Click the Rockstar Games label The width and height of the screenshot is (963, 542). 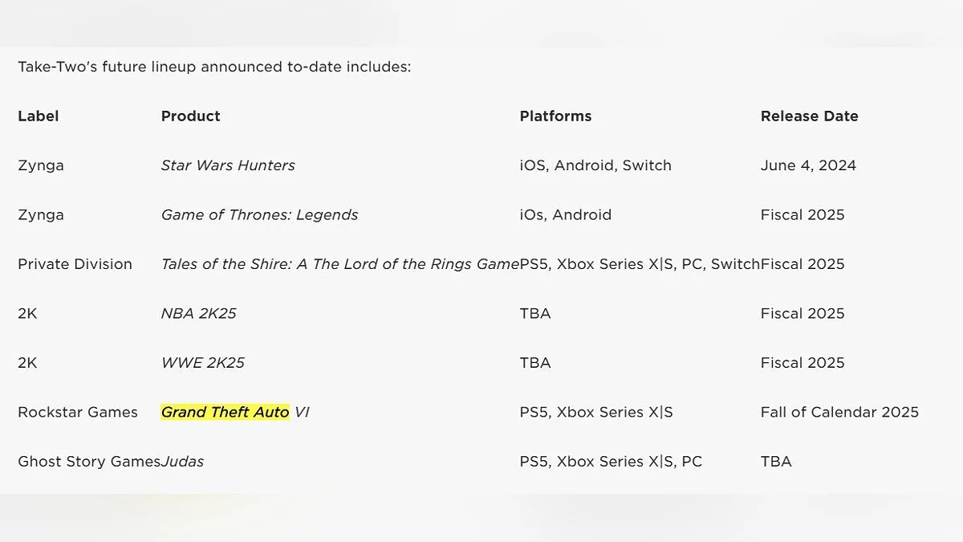78,413
